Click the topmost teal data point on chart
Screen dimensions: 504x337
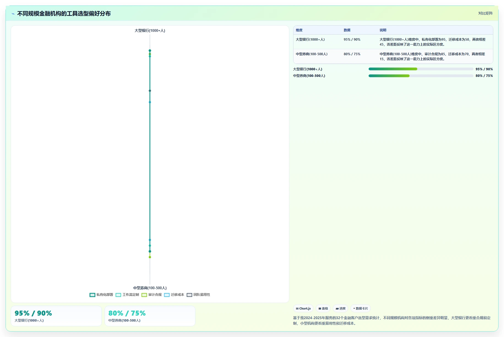pyautogui.click(x=150, y=51)
